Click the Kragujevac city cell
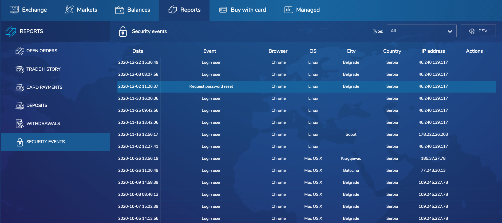 point(351,158)
